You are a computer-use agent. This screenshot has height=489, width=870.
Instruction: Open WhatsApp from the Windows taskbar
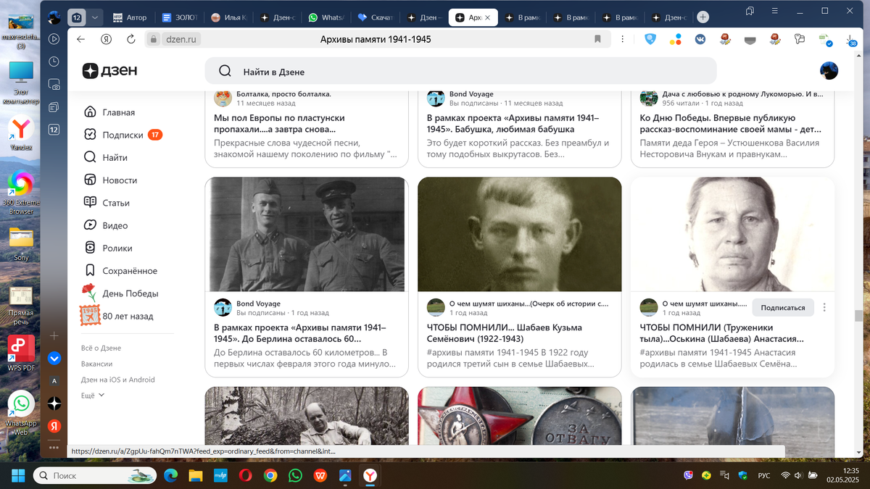click(x=295, y=475)
